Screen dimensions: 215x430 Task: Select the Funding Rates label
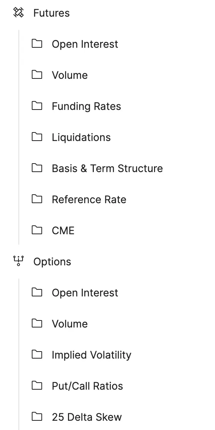click(x=86, y=107)
